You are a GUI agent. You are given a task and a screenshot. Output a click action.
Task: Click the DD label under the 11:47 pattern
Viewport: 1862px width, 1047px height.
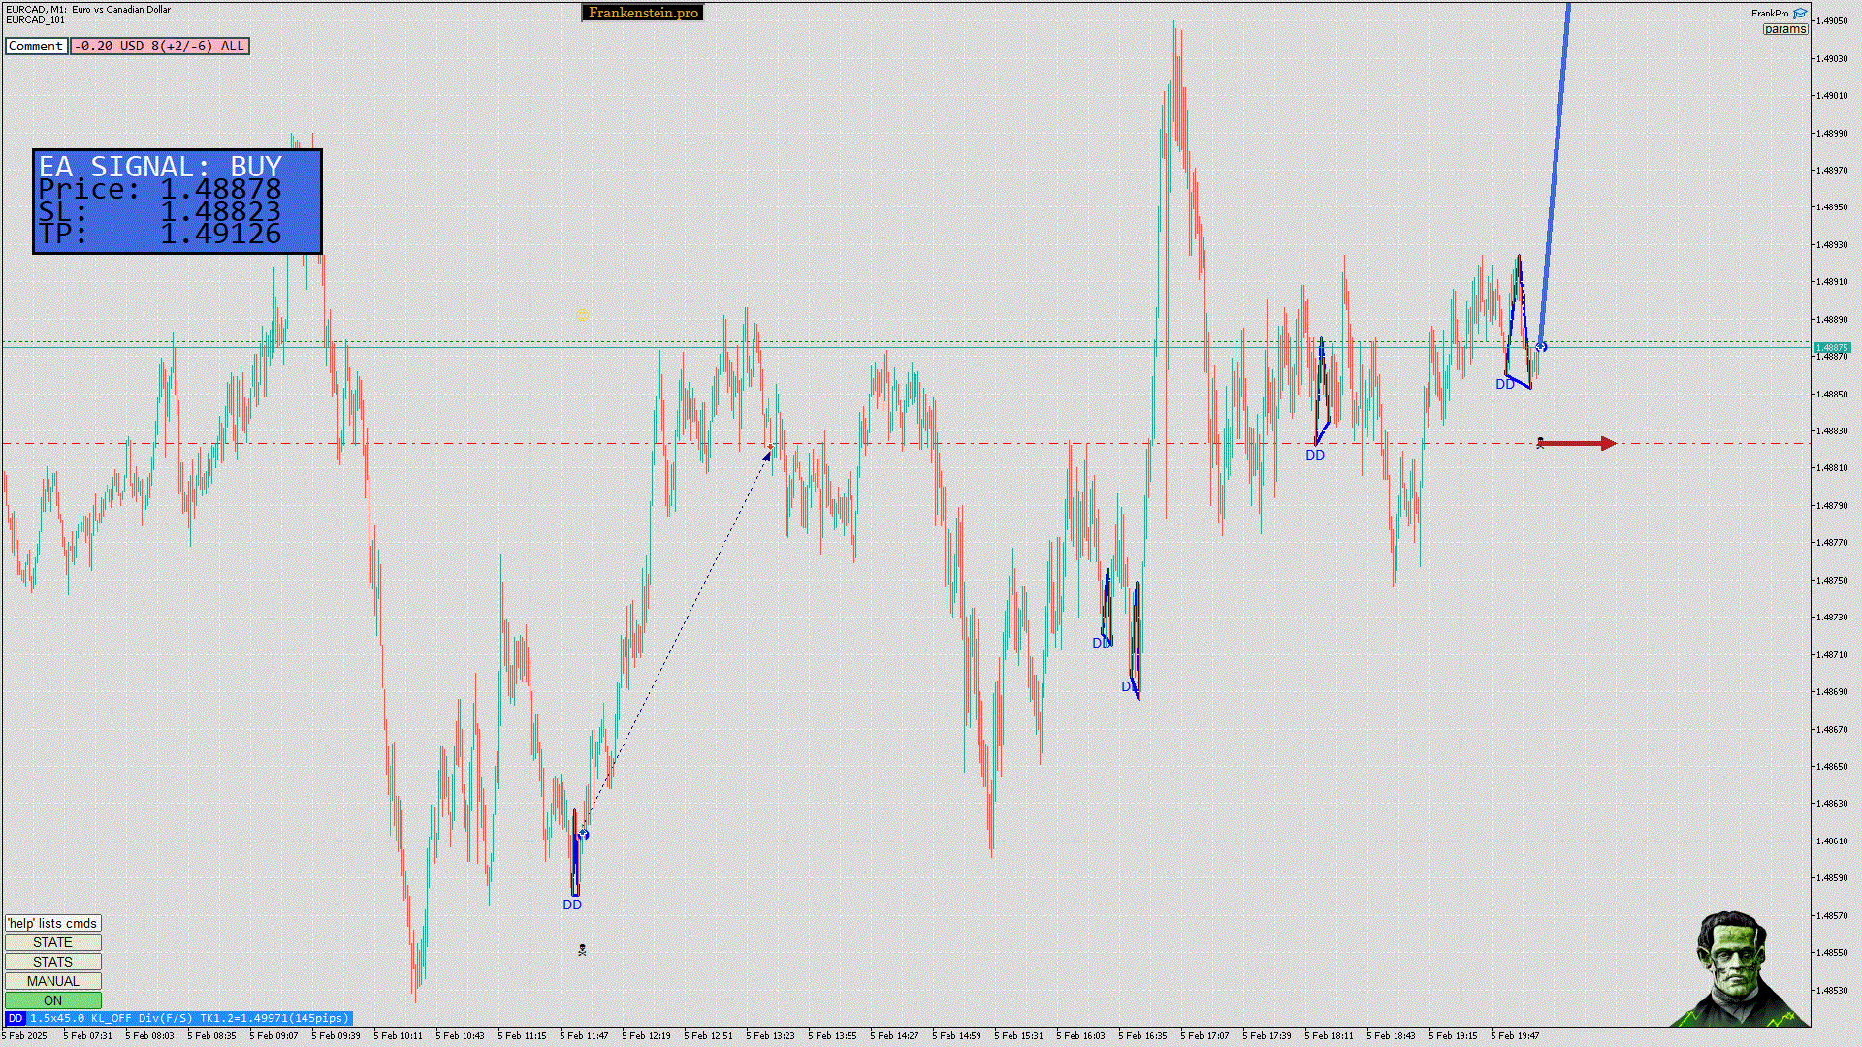pos(572,904)
